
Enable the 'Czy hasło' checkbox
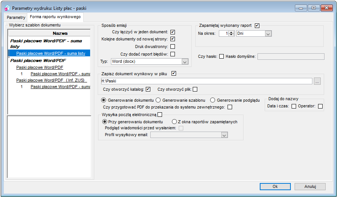pyautogui.click(x=222, y=56)
